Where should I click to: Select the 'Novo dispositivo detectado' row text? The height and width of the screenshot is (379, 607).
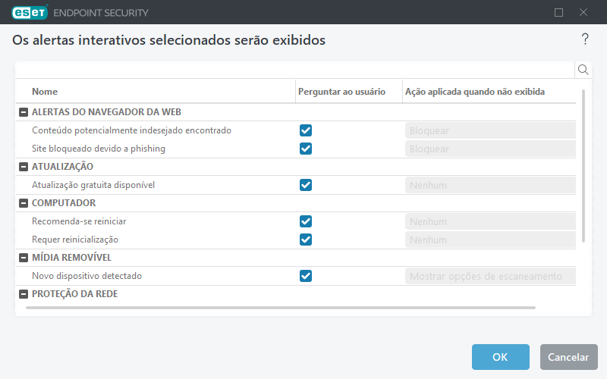point(86,276)
